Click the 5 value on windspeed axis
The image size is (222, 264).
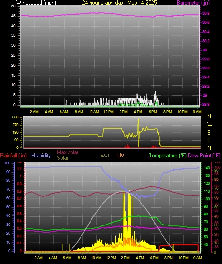14,95
